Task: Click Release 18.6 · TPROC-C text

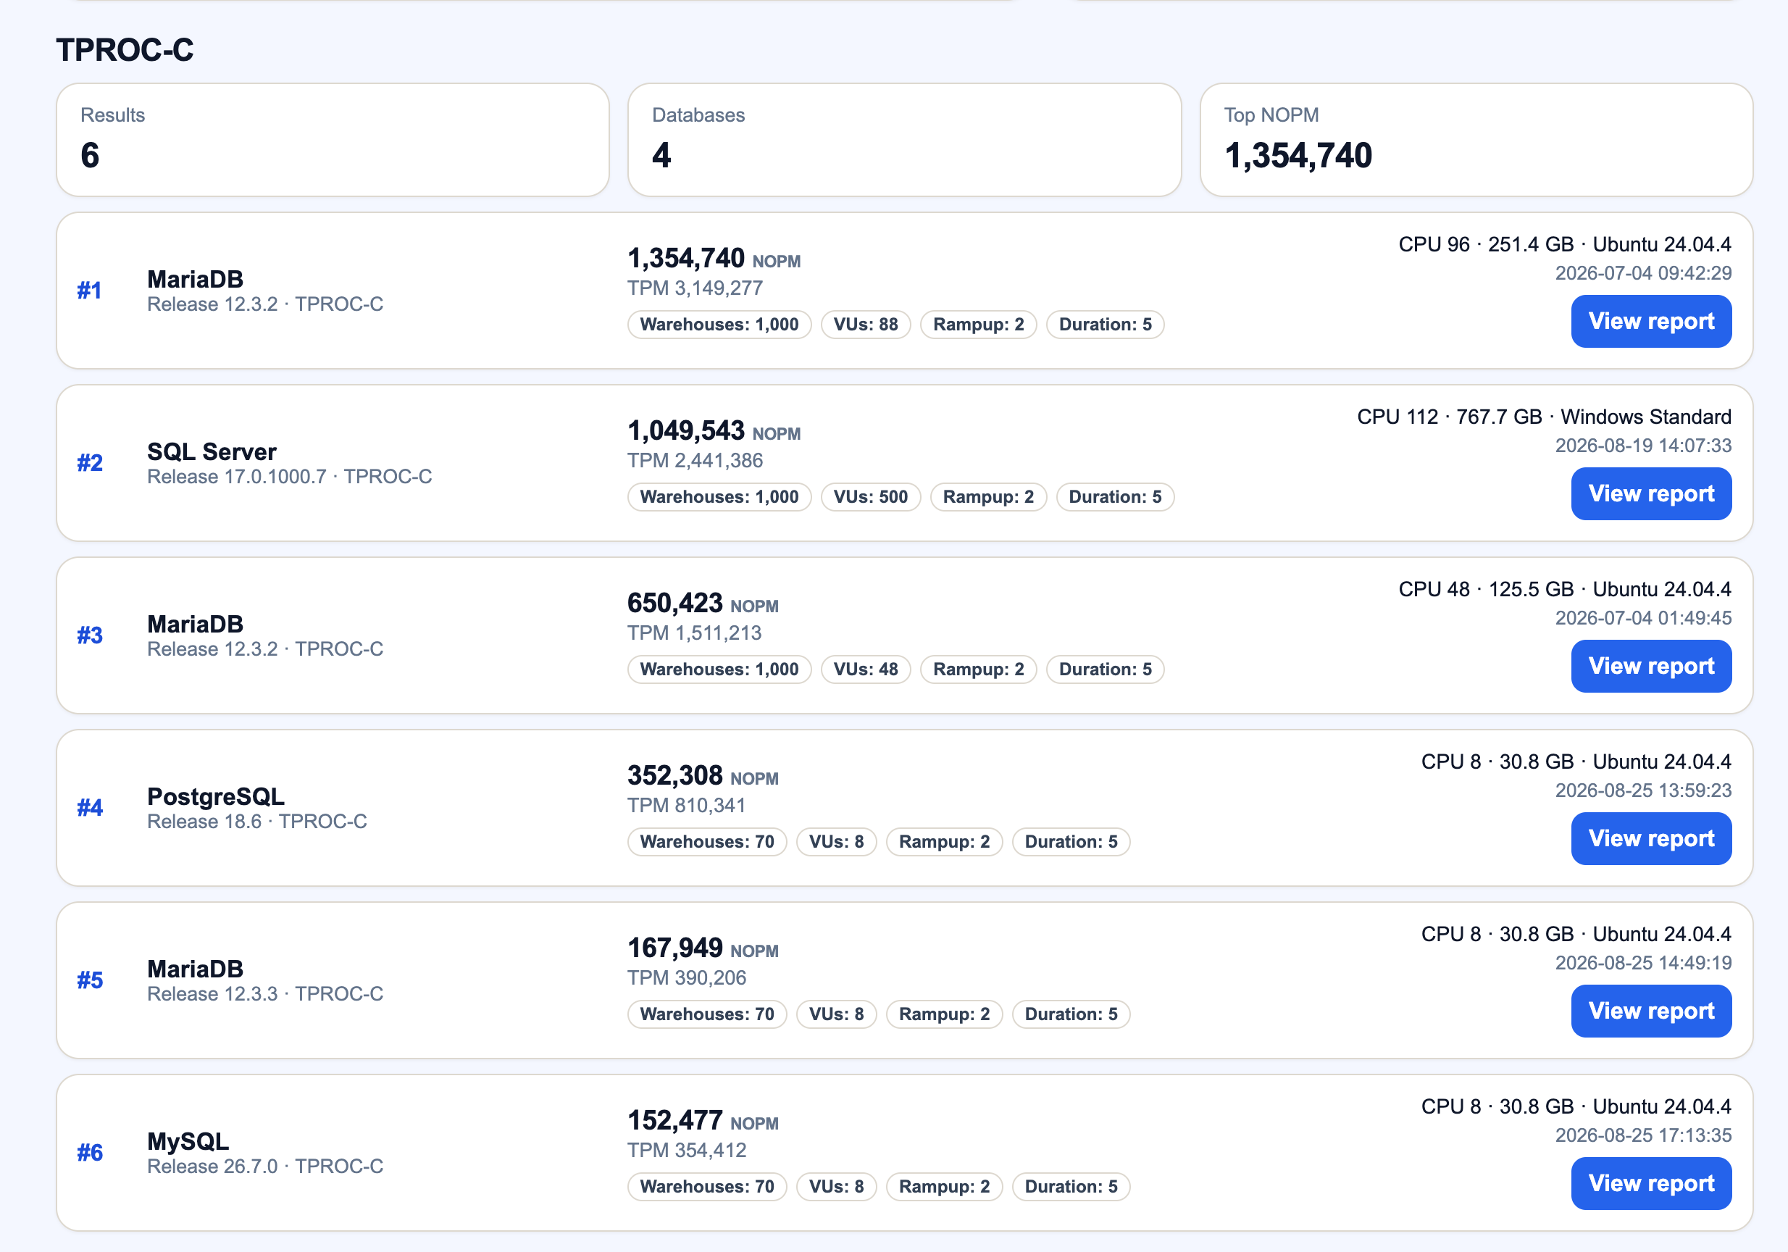Action: (x=257, y=822)
